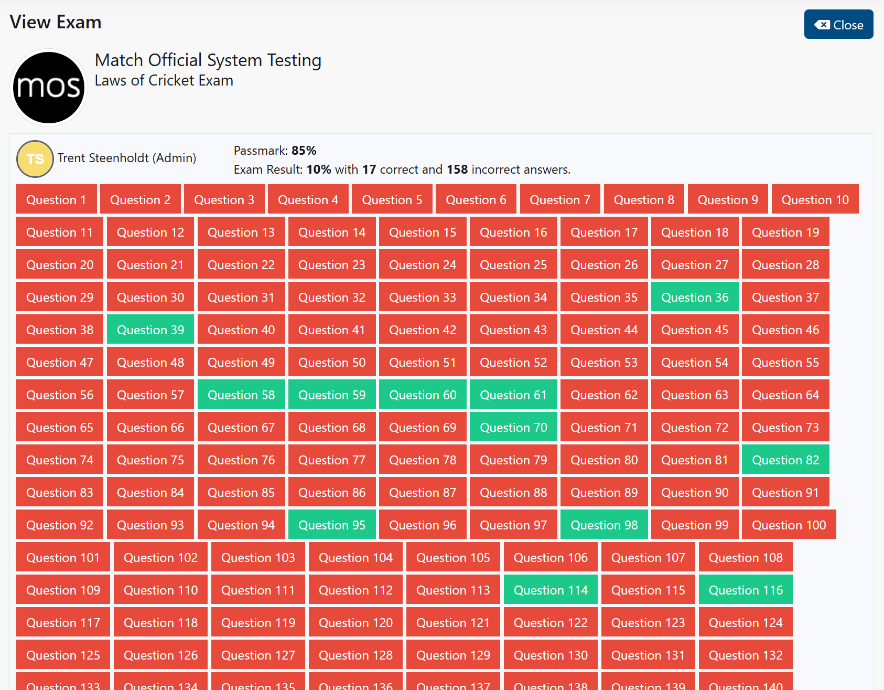Click the green Question 114 tile
This screenshot has height=690, width=884.
pos(551,590)
